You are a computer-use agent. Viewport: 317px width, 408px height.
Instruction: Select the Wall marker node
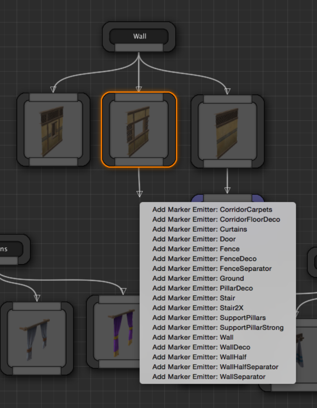point(139,36)
